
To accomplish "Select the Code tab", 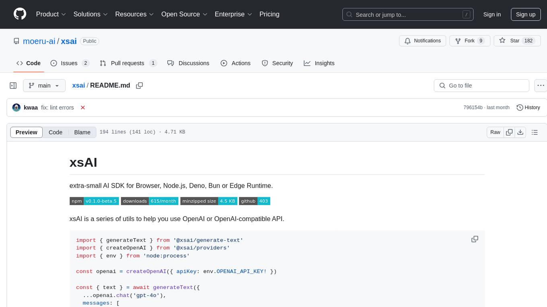I will pos(29,63).
